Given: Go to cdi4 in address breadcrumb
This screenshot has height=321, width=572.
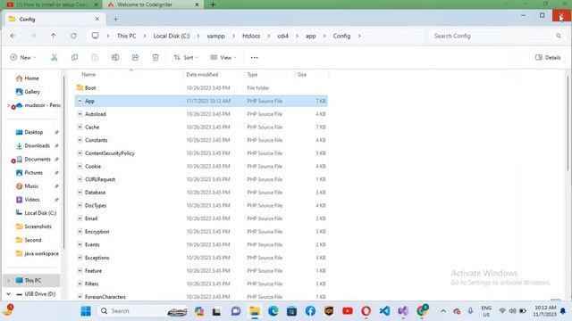Looking at the screenshot, I should click(x=282, y=36).
